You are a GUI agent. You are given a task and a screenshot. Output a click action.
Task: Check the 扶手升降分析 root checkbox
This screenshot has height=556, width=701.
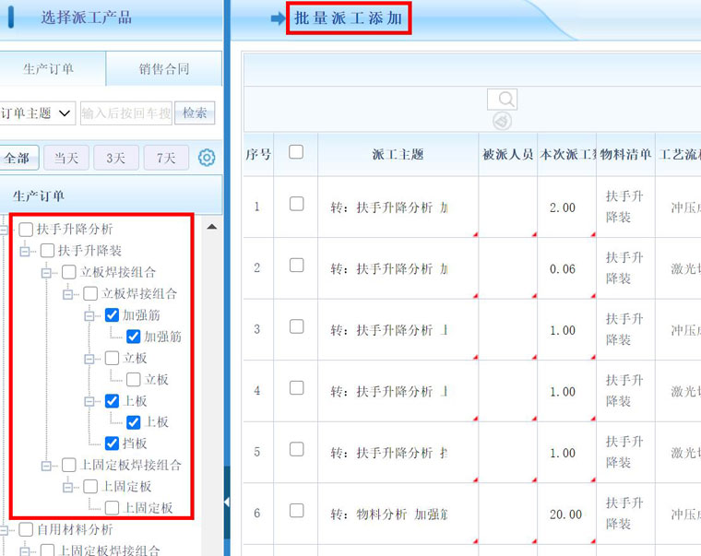click(27, 229)
